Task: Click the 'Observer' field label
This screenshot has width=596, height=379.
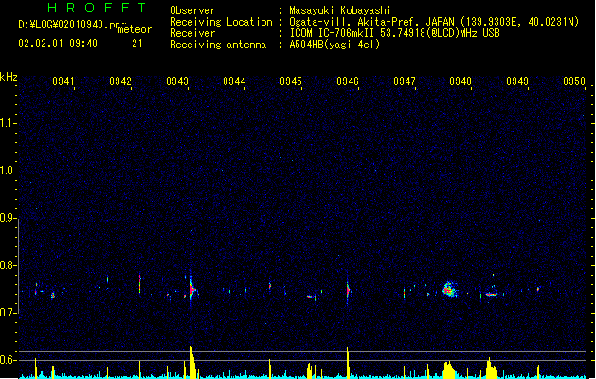Action: point(192,10)
